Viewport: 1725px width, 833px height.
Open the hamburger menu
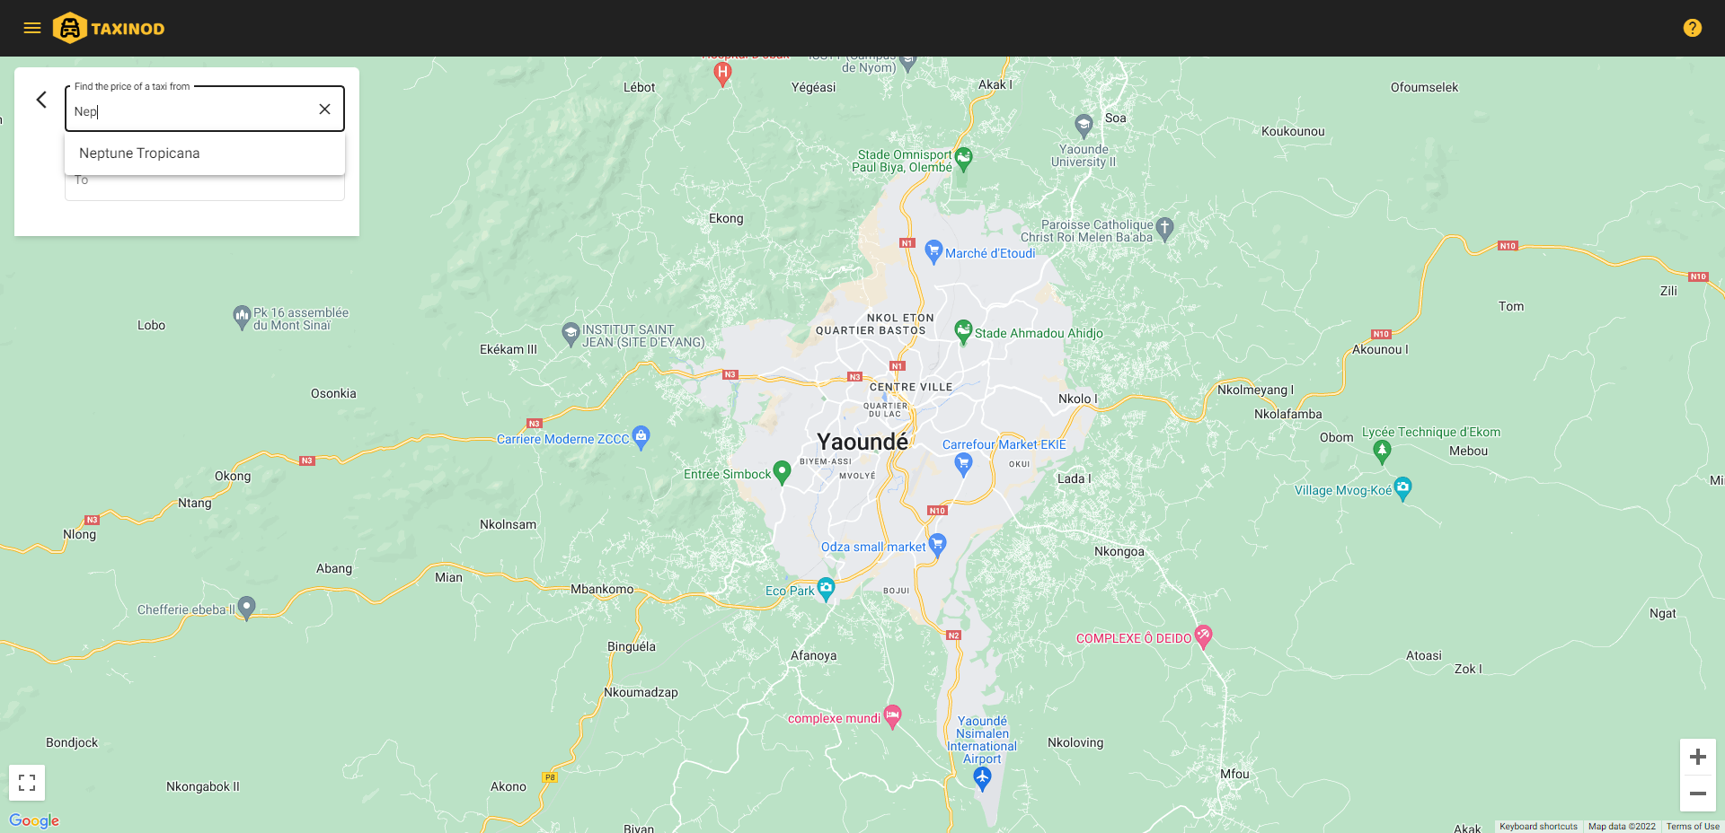[32, 28]
